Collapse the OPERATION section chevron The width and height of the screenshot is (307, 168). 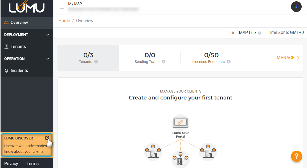[48, 59]
